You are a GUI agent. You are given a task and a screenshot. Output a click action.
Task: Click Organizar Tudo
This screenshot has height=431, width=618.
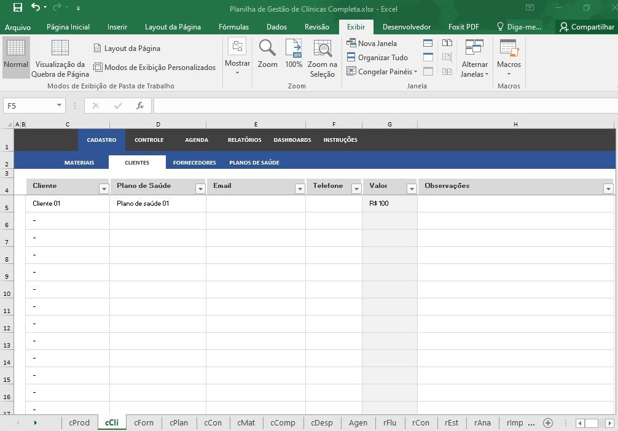[377, 58]
